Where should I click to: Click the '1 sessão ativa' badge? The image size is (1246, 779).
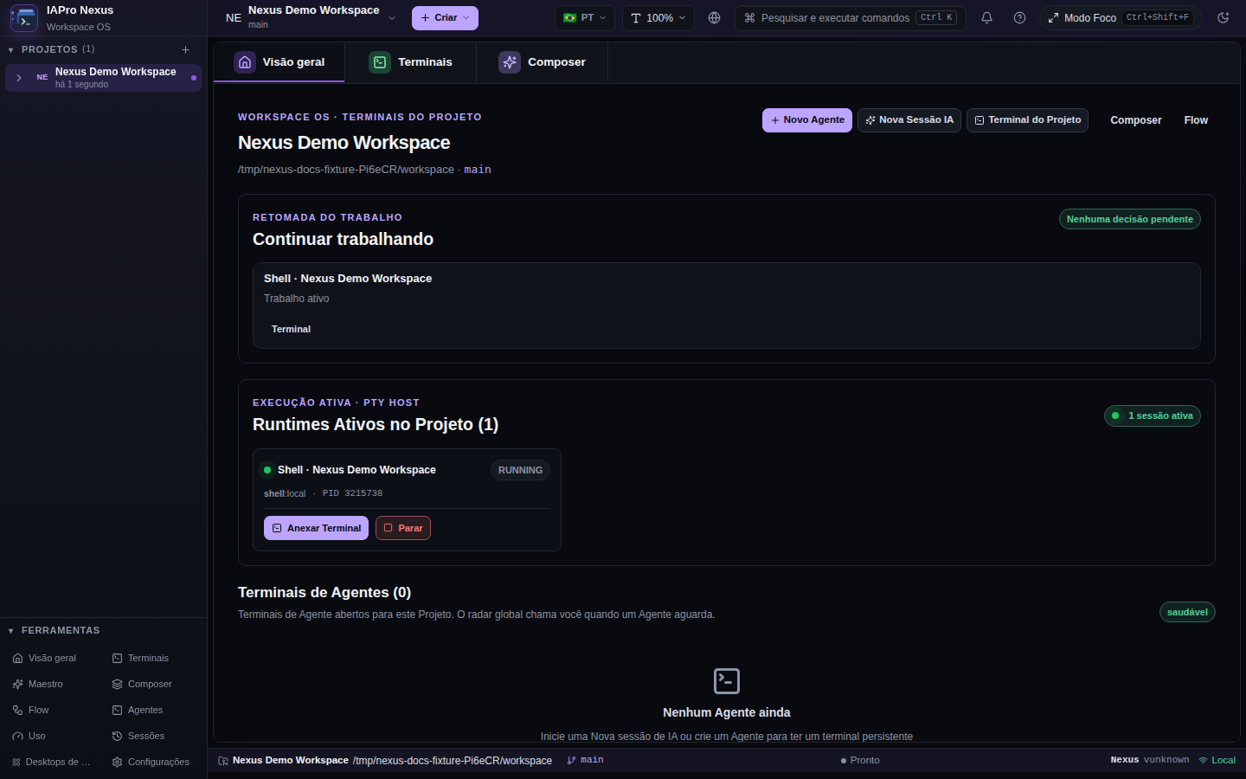pos(1153,416)
